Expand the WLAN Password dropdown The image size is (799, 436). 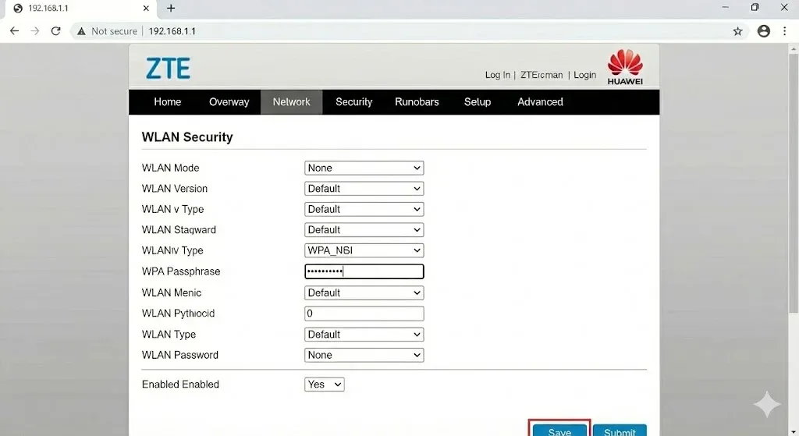coord(364,355)
